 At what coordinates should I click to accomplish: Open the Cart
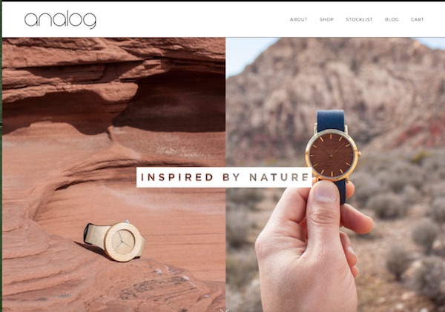coord(417,19)
